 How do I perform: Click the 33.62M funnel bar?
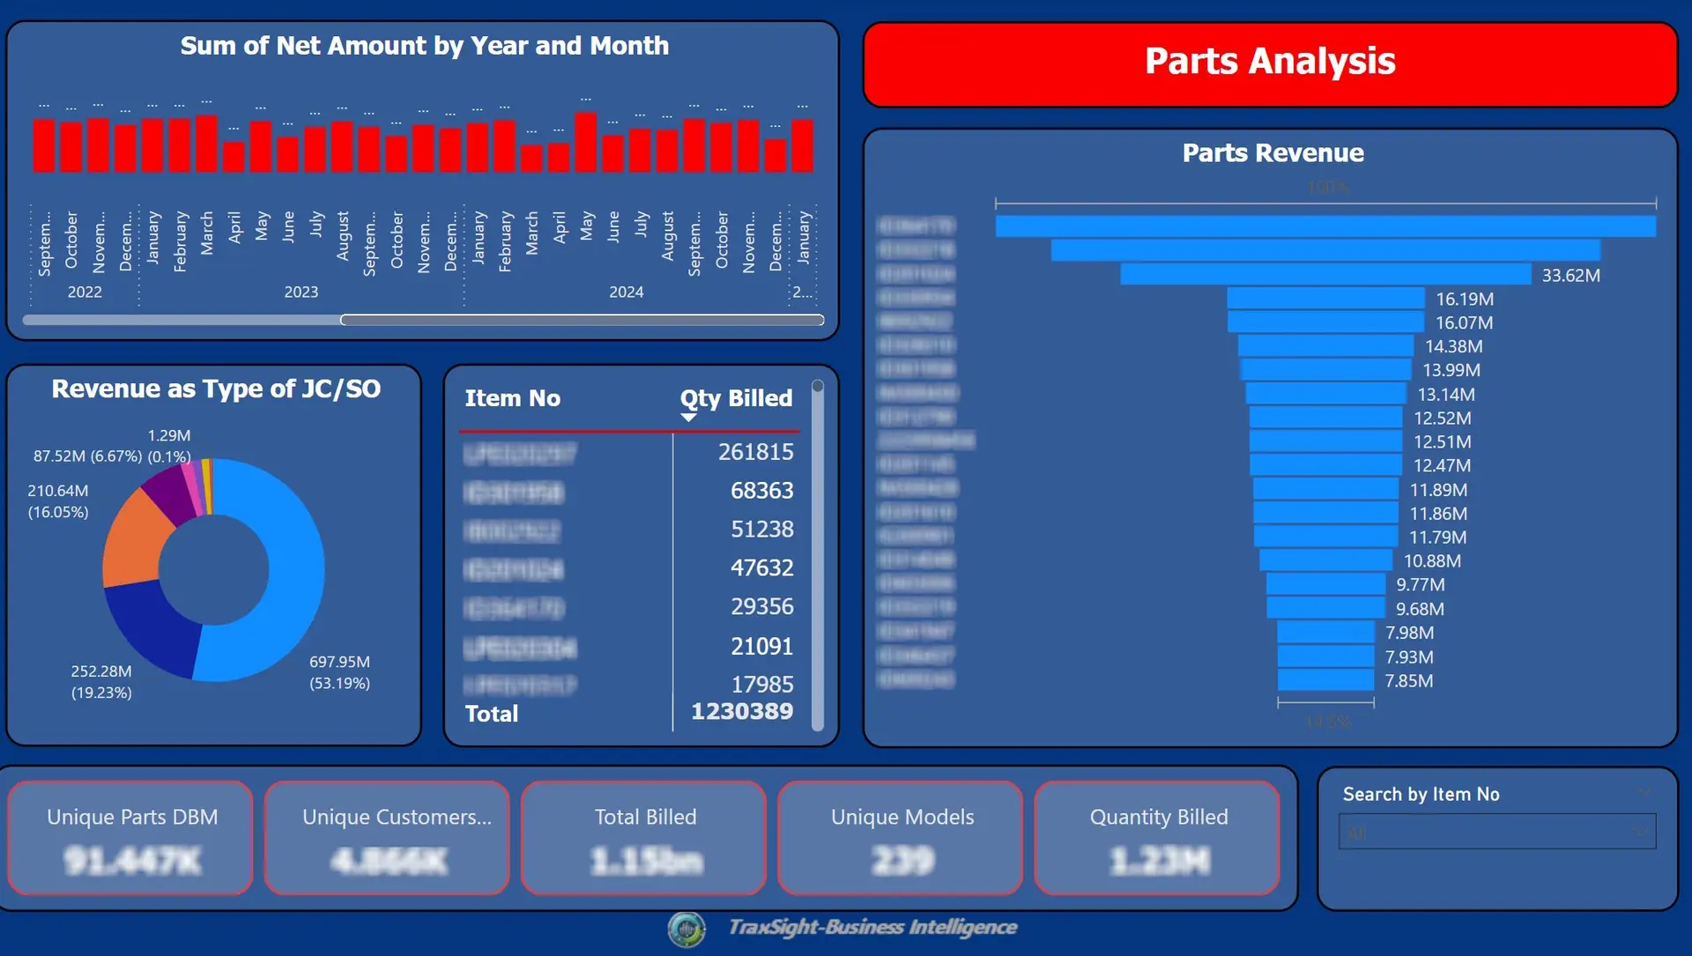pyautogui.click(x=1325, y=275)
